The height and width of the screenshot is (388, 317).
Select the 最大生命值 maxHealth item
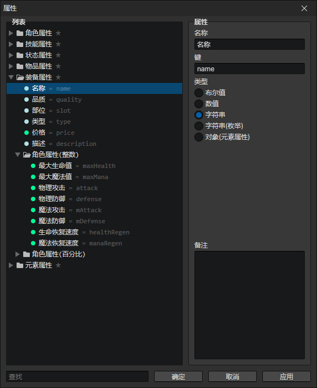click(x=94, y=166)
